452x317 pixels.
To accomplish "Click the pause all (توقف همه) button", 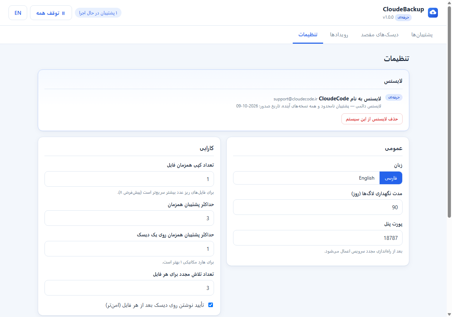I will pyautogui.click(x=51, y=13).
